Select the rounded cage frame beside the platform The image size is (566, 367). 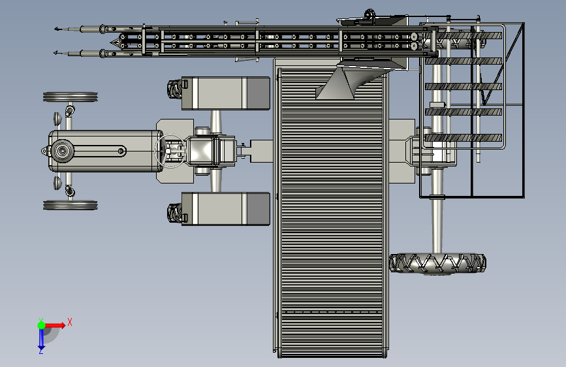464,86
